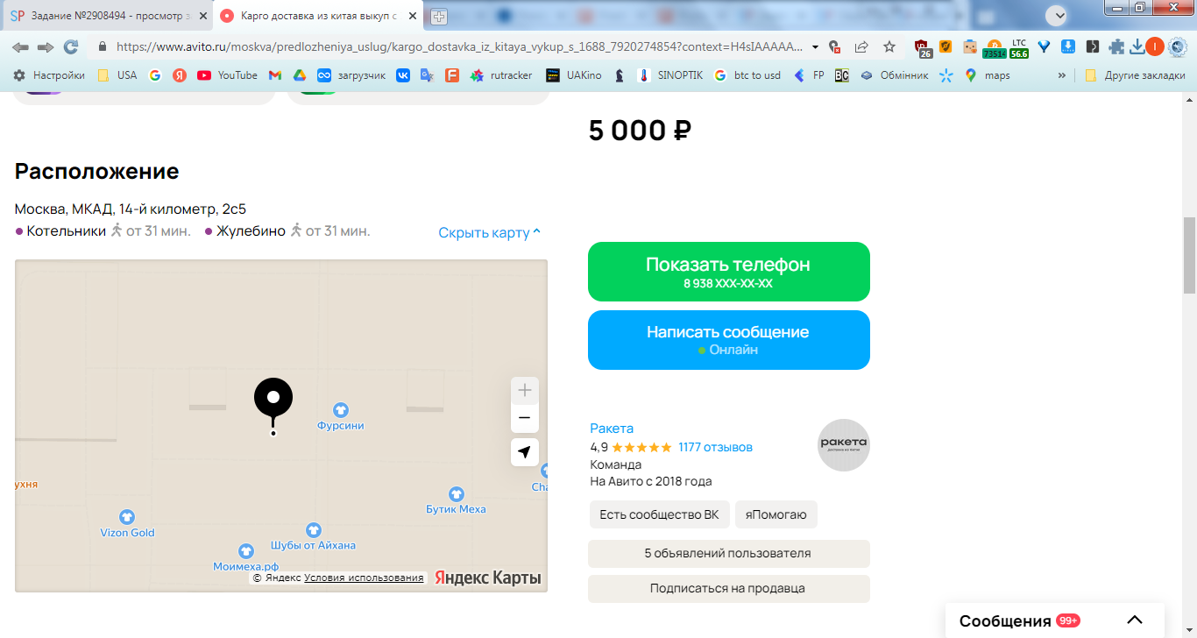Collapse map via Скрыть карту
This screenshot has width=1197, height=638.
(x=490, y=232)
